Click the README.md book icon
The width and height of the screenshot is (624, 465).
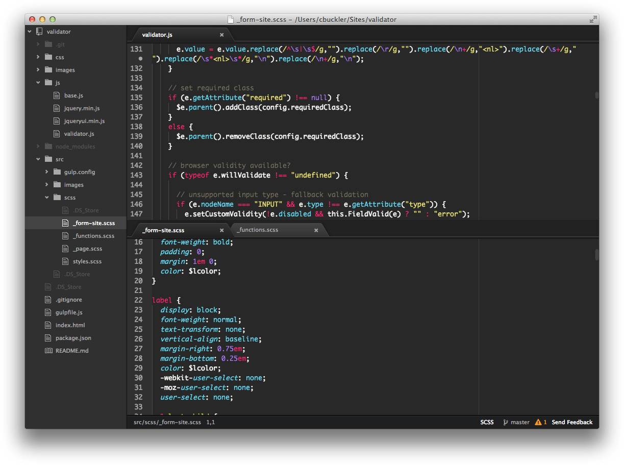pos(48,351)
